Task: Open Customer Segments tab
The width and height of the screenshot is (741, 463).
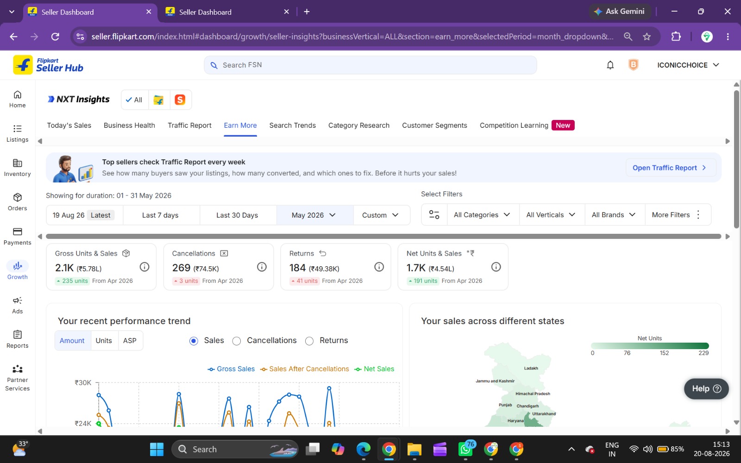Action: click(x=434, y=125)
